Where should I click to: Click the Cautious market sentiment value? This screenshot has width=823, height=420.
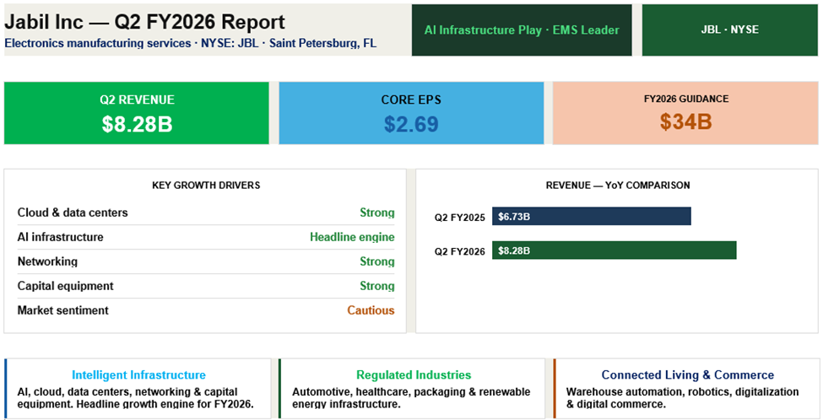[371, 311]
